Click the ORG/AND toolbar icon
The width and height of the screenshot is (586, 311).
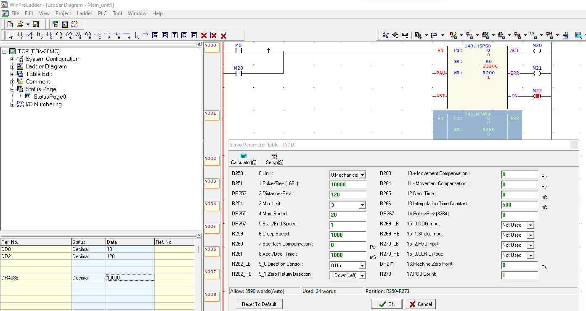pyautogui.click(x=74, y=24)
